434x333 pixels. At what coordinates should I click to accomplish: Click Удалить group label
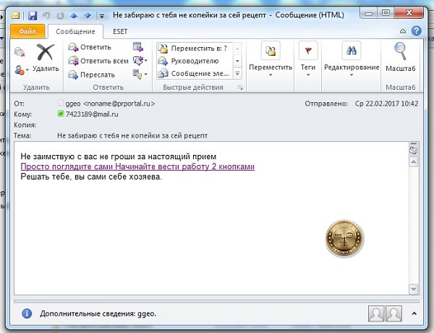tap(36, 88)
